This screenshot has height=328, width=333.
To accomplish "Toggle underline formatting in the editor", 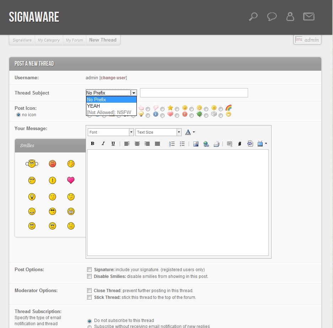I will coord(113,144).
